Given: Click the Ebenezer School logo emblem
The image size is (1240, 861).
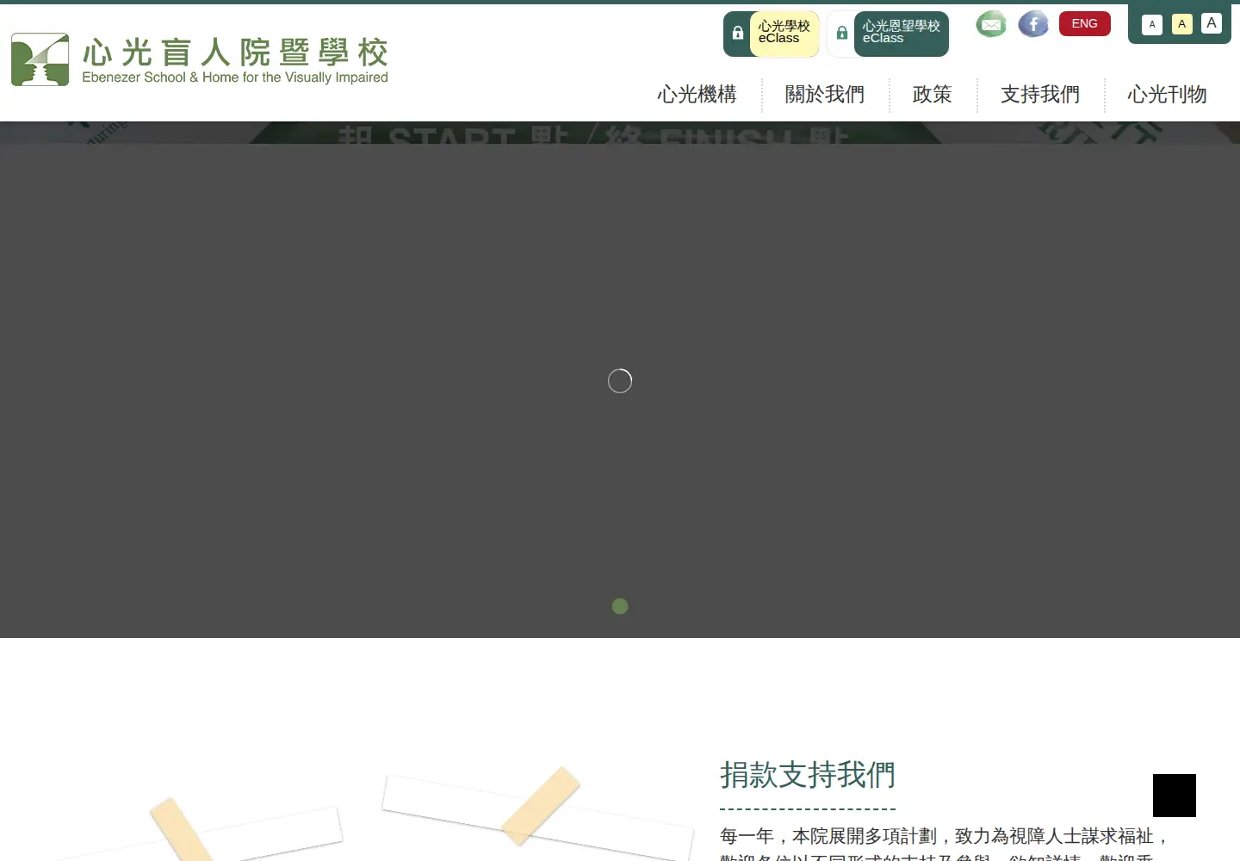Looking at the screenshot, I should click(40, 59).
